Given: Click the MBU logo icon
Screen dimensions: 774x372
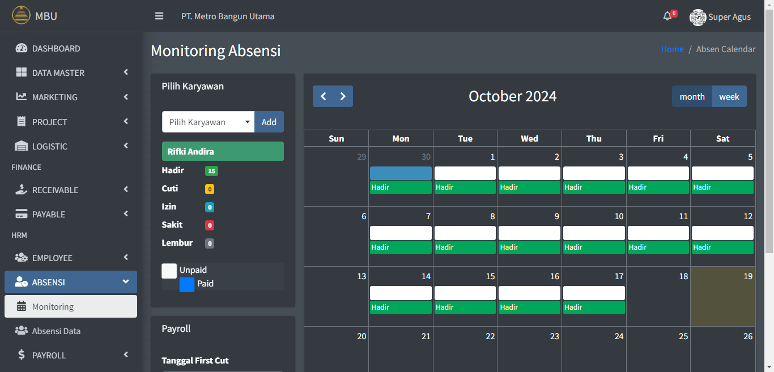Looking at the screenshot, I should pos(21,15).
